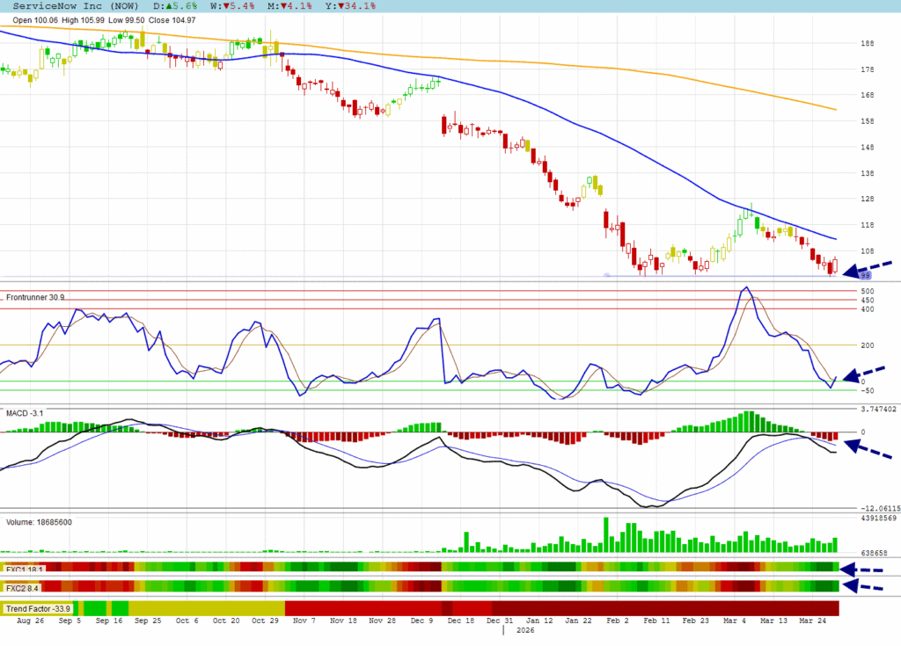The image size is (901, 646).
Task: Click the dashed arrow in the MACD panel
Action: click(866, 448)
